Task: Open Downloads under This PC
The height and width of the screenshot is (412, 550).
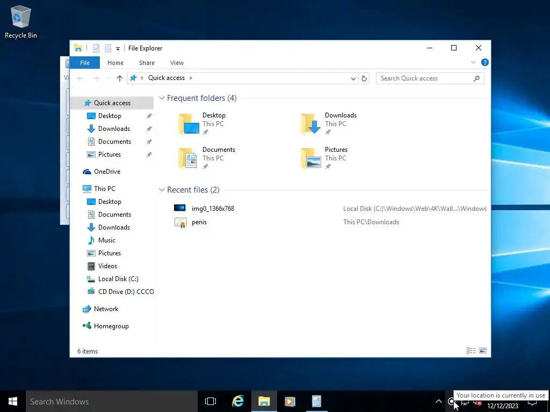Action: [114, 227]
